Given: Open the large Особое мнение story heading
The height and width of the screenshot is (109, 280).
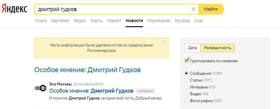Looking at the screenshot, I should [87, 70].
